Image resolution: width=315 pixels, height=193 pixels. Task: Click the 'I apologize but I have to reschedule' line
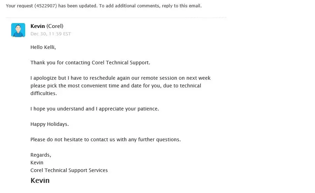pos(120,78)
